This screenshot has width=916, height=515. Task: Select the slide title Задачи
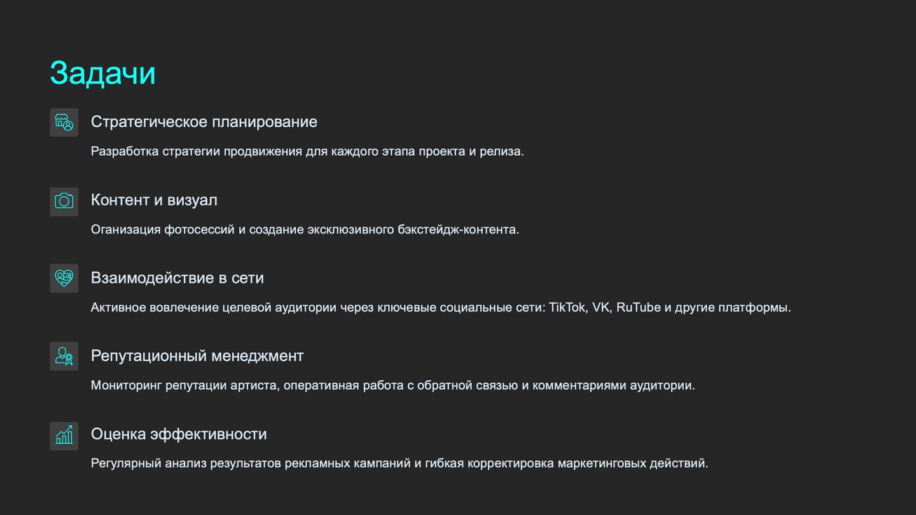[102, 72]
